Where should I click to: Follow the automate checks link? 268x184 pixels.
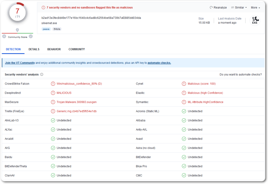click(159, 63)
